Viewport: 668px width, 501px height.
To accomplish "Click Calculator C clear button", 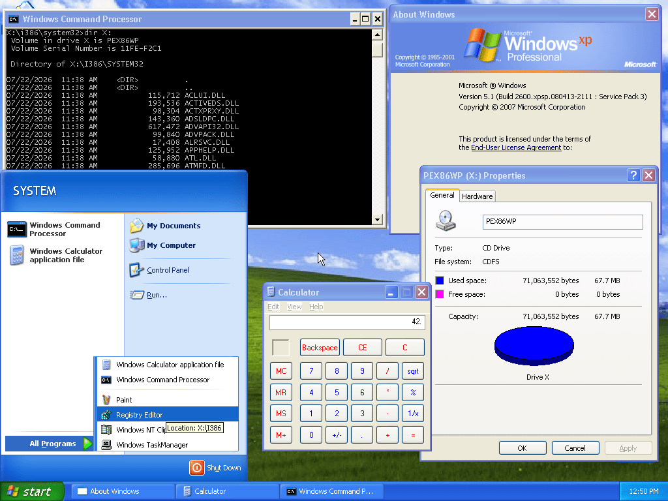I will click(404, 348).
